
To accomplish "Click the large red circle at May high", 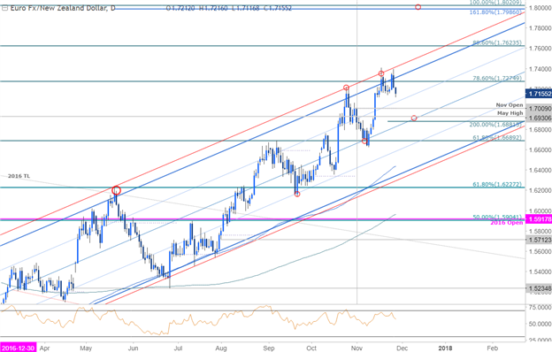I will [x=116, y=190].
